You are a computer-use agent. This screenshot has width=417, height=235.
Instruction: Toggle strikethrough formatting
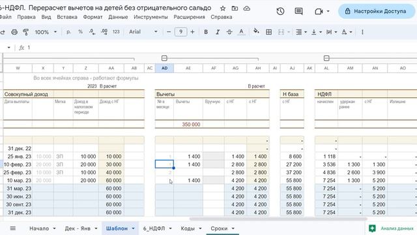click(229, 32)
